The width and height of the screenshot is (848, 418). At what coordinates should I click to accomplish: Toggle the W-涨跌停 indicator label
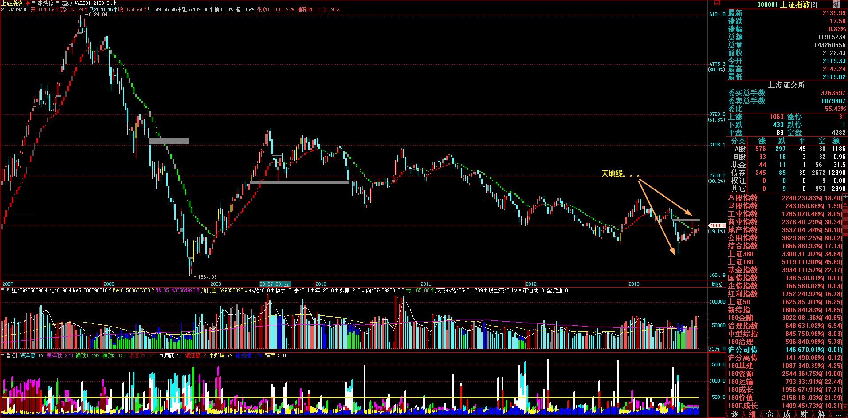tap(43, 3)
